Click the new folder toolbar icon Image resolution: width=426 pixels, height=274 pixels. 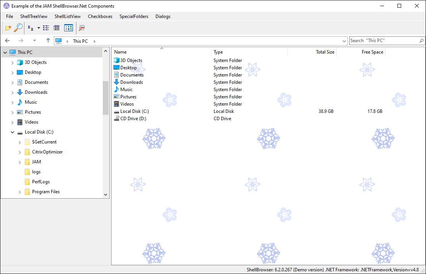pyautogui.click(x=8, y=28)
